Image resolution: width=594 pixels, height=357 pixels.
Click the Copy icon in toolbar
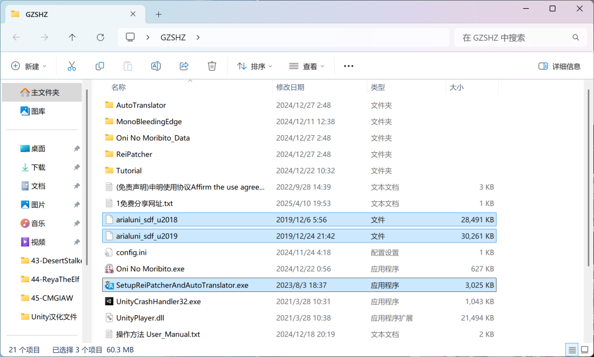[x=100, y=66]
